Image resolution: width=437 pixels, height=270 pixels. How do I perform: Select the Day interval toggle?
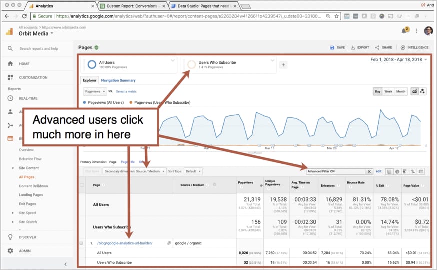coord(378,91)
